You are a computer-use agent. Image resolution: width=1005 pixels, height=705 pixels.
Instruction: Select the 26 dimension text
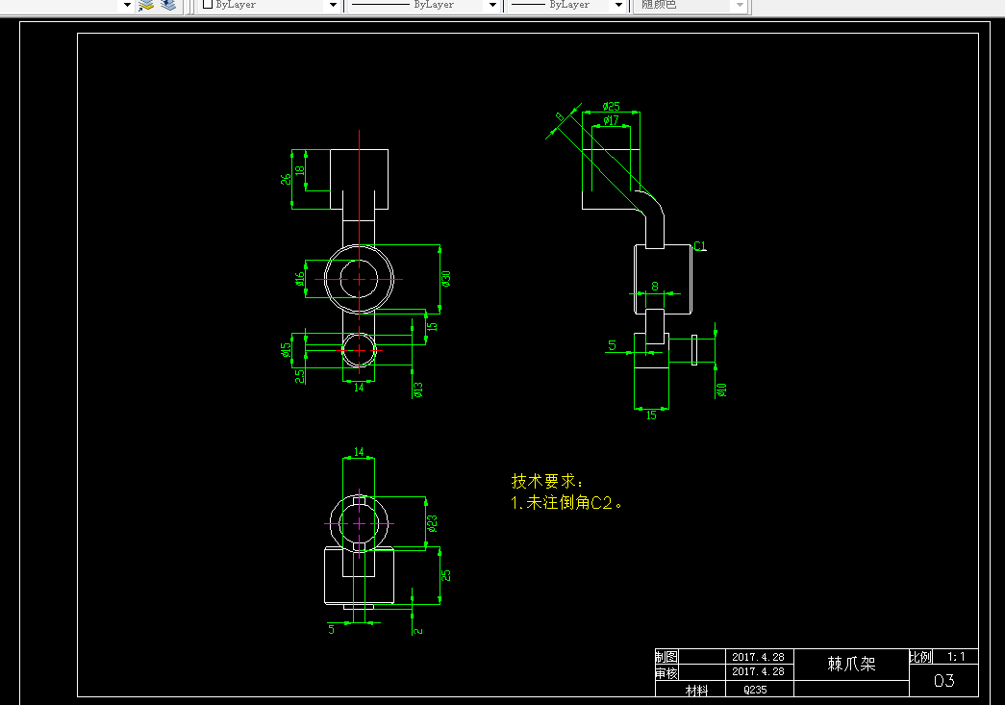pos(286,180)
